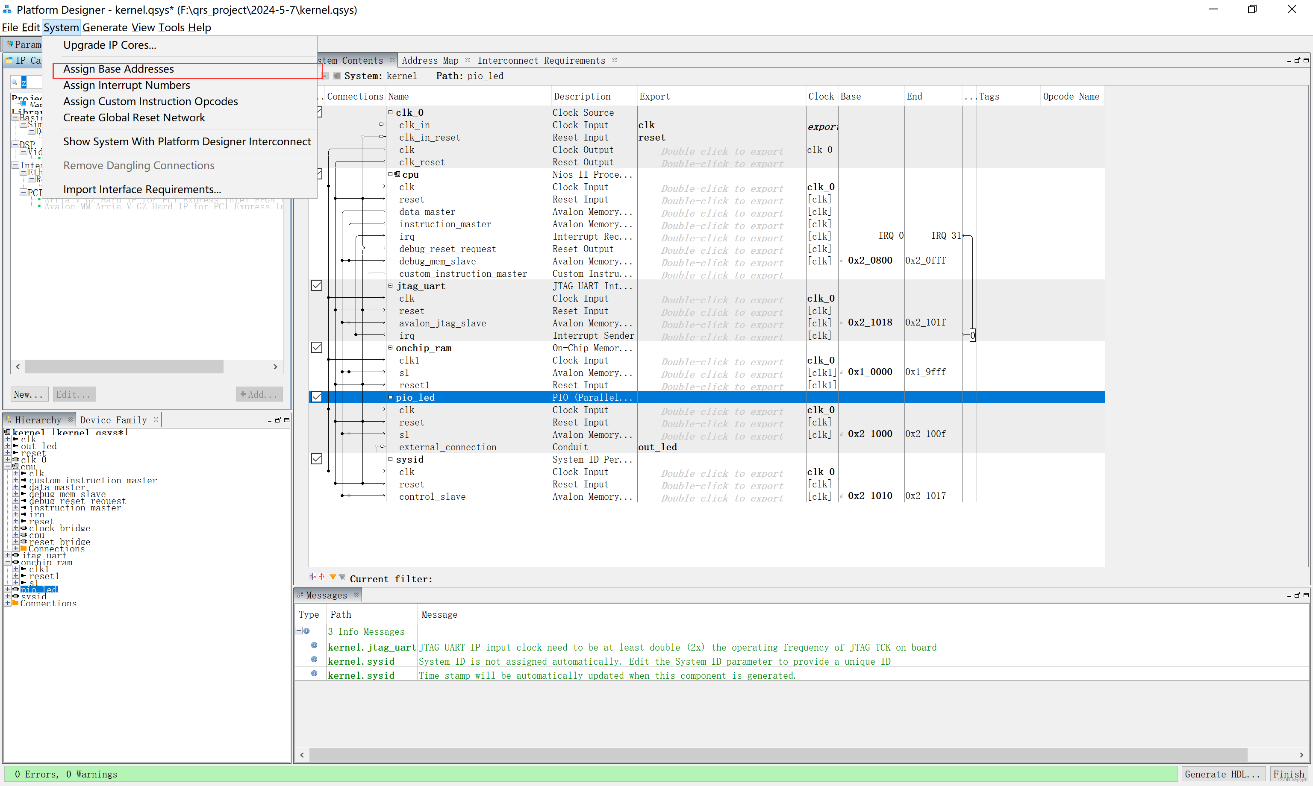Select pio_led component in system contents
The height and width of the screenshot is (786, 1313).
tap(415, 397)
